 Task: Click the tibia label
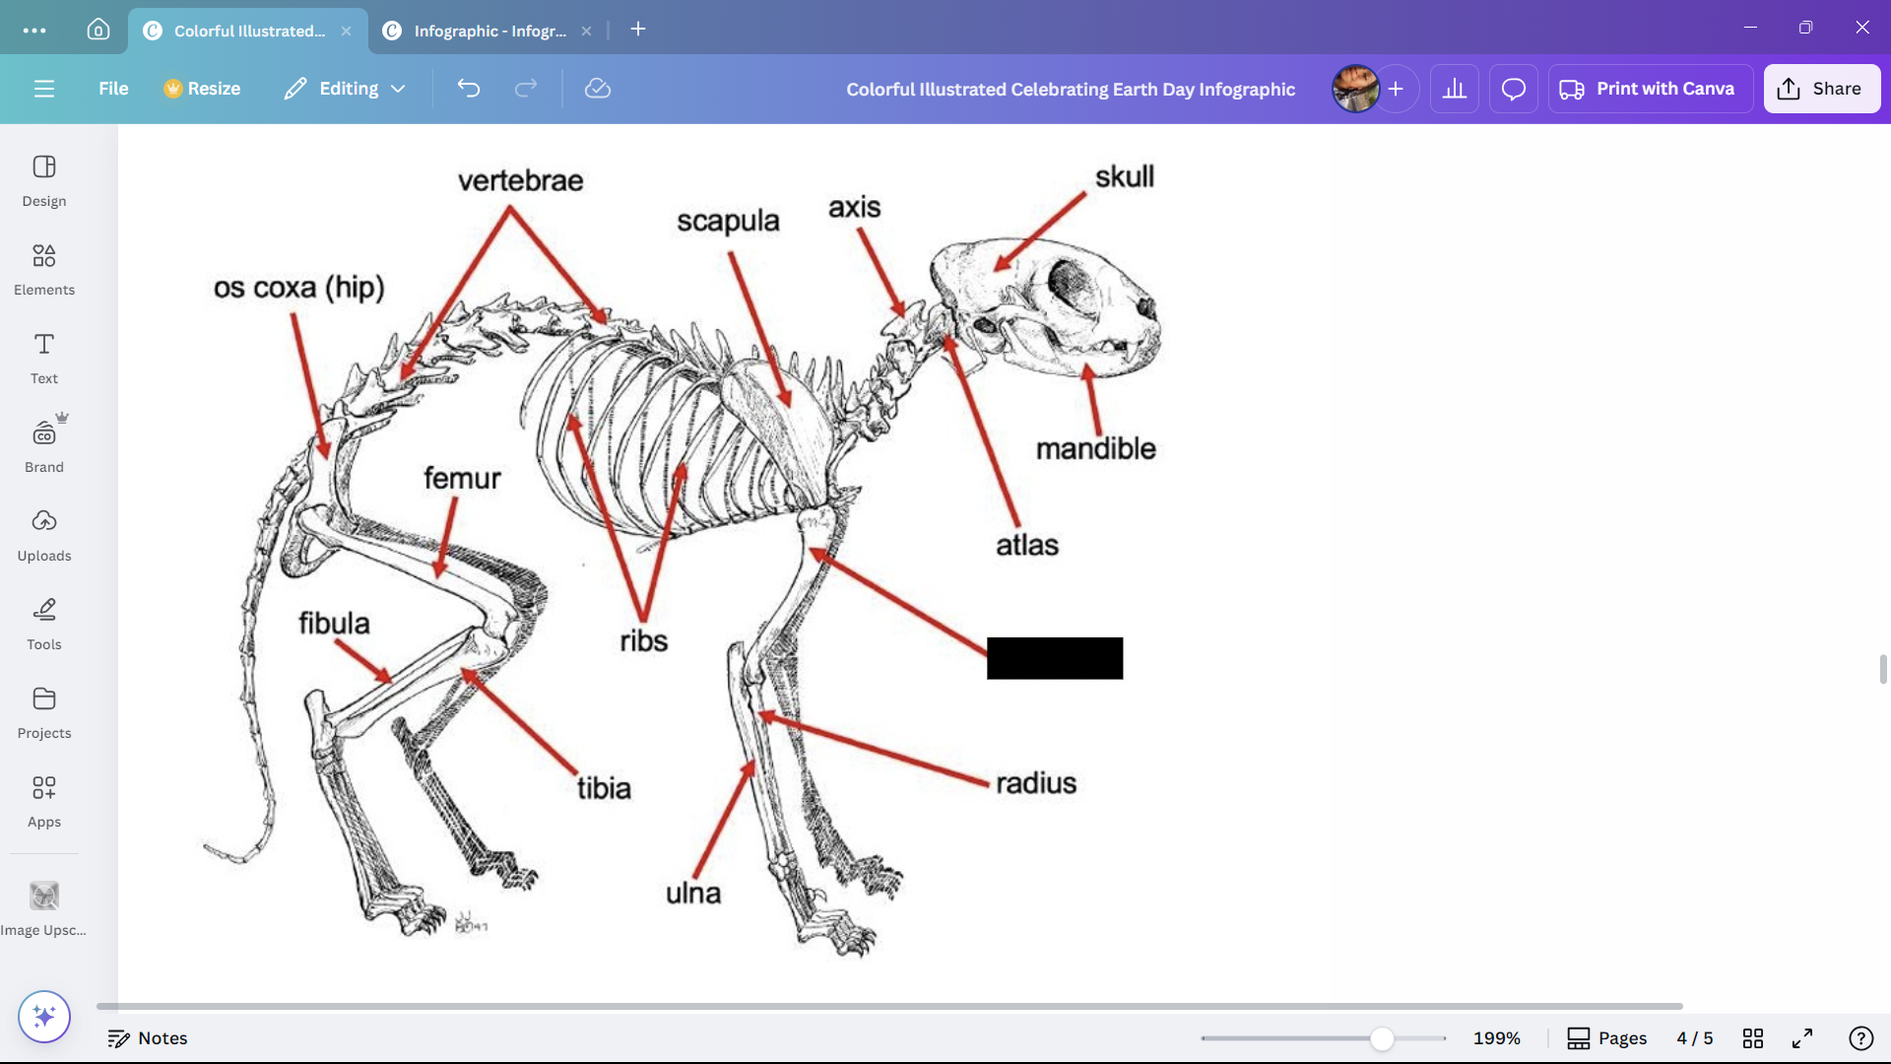click(x=604, y=788)
